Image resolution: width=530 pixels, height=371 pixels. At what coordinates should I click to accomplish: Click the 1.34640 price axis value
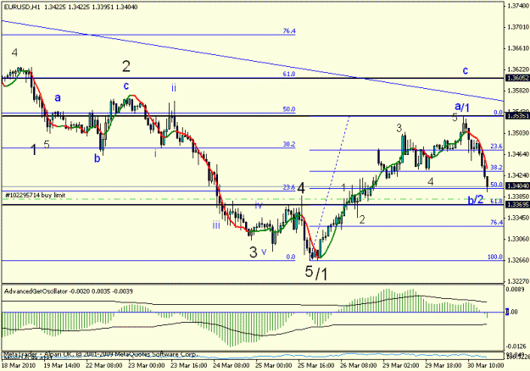click(518, 154)
